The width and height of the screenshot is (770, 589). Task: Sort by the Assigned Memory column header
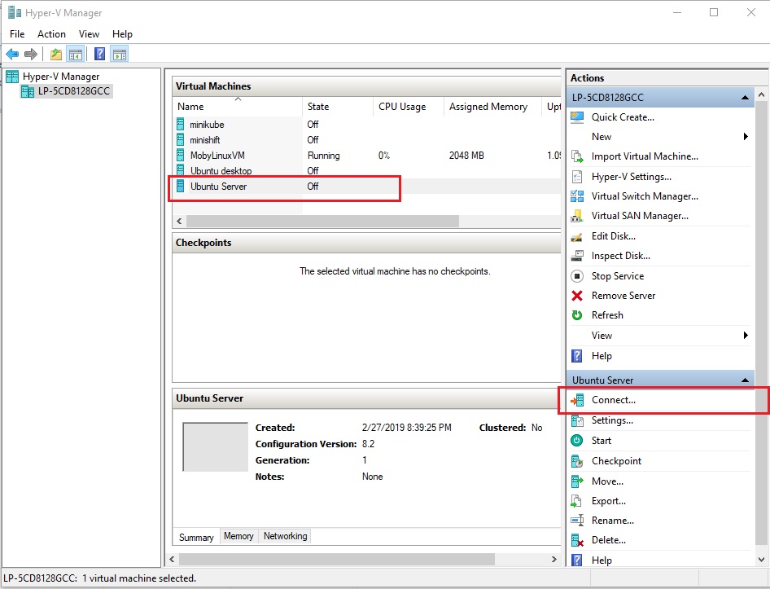(x=493, y=107)
